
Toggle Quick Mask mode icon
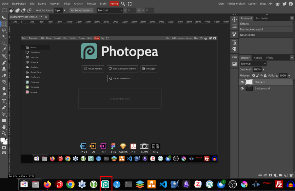click(4, 148)
